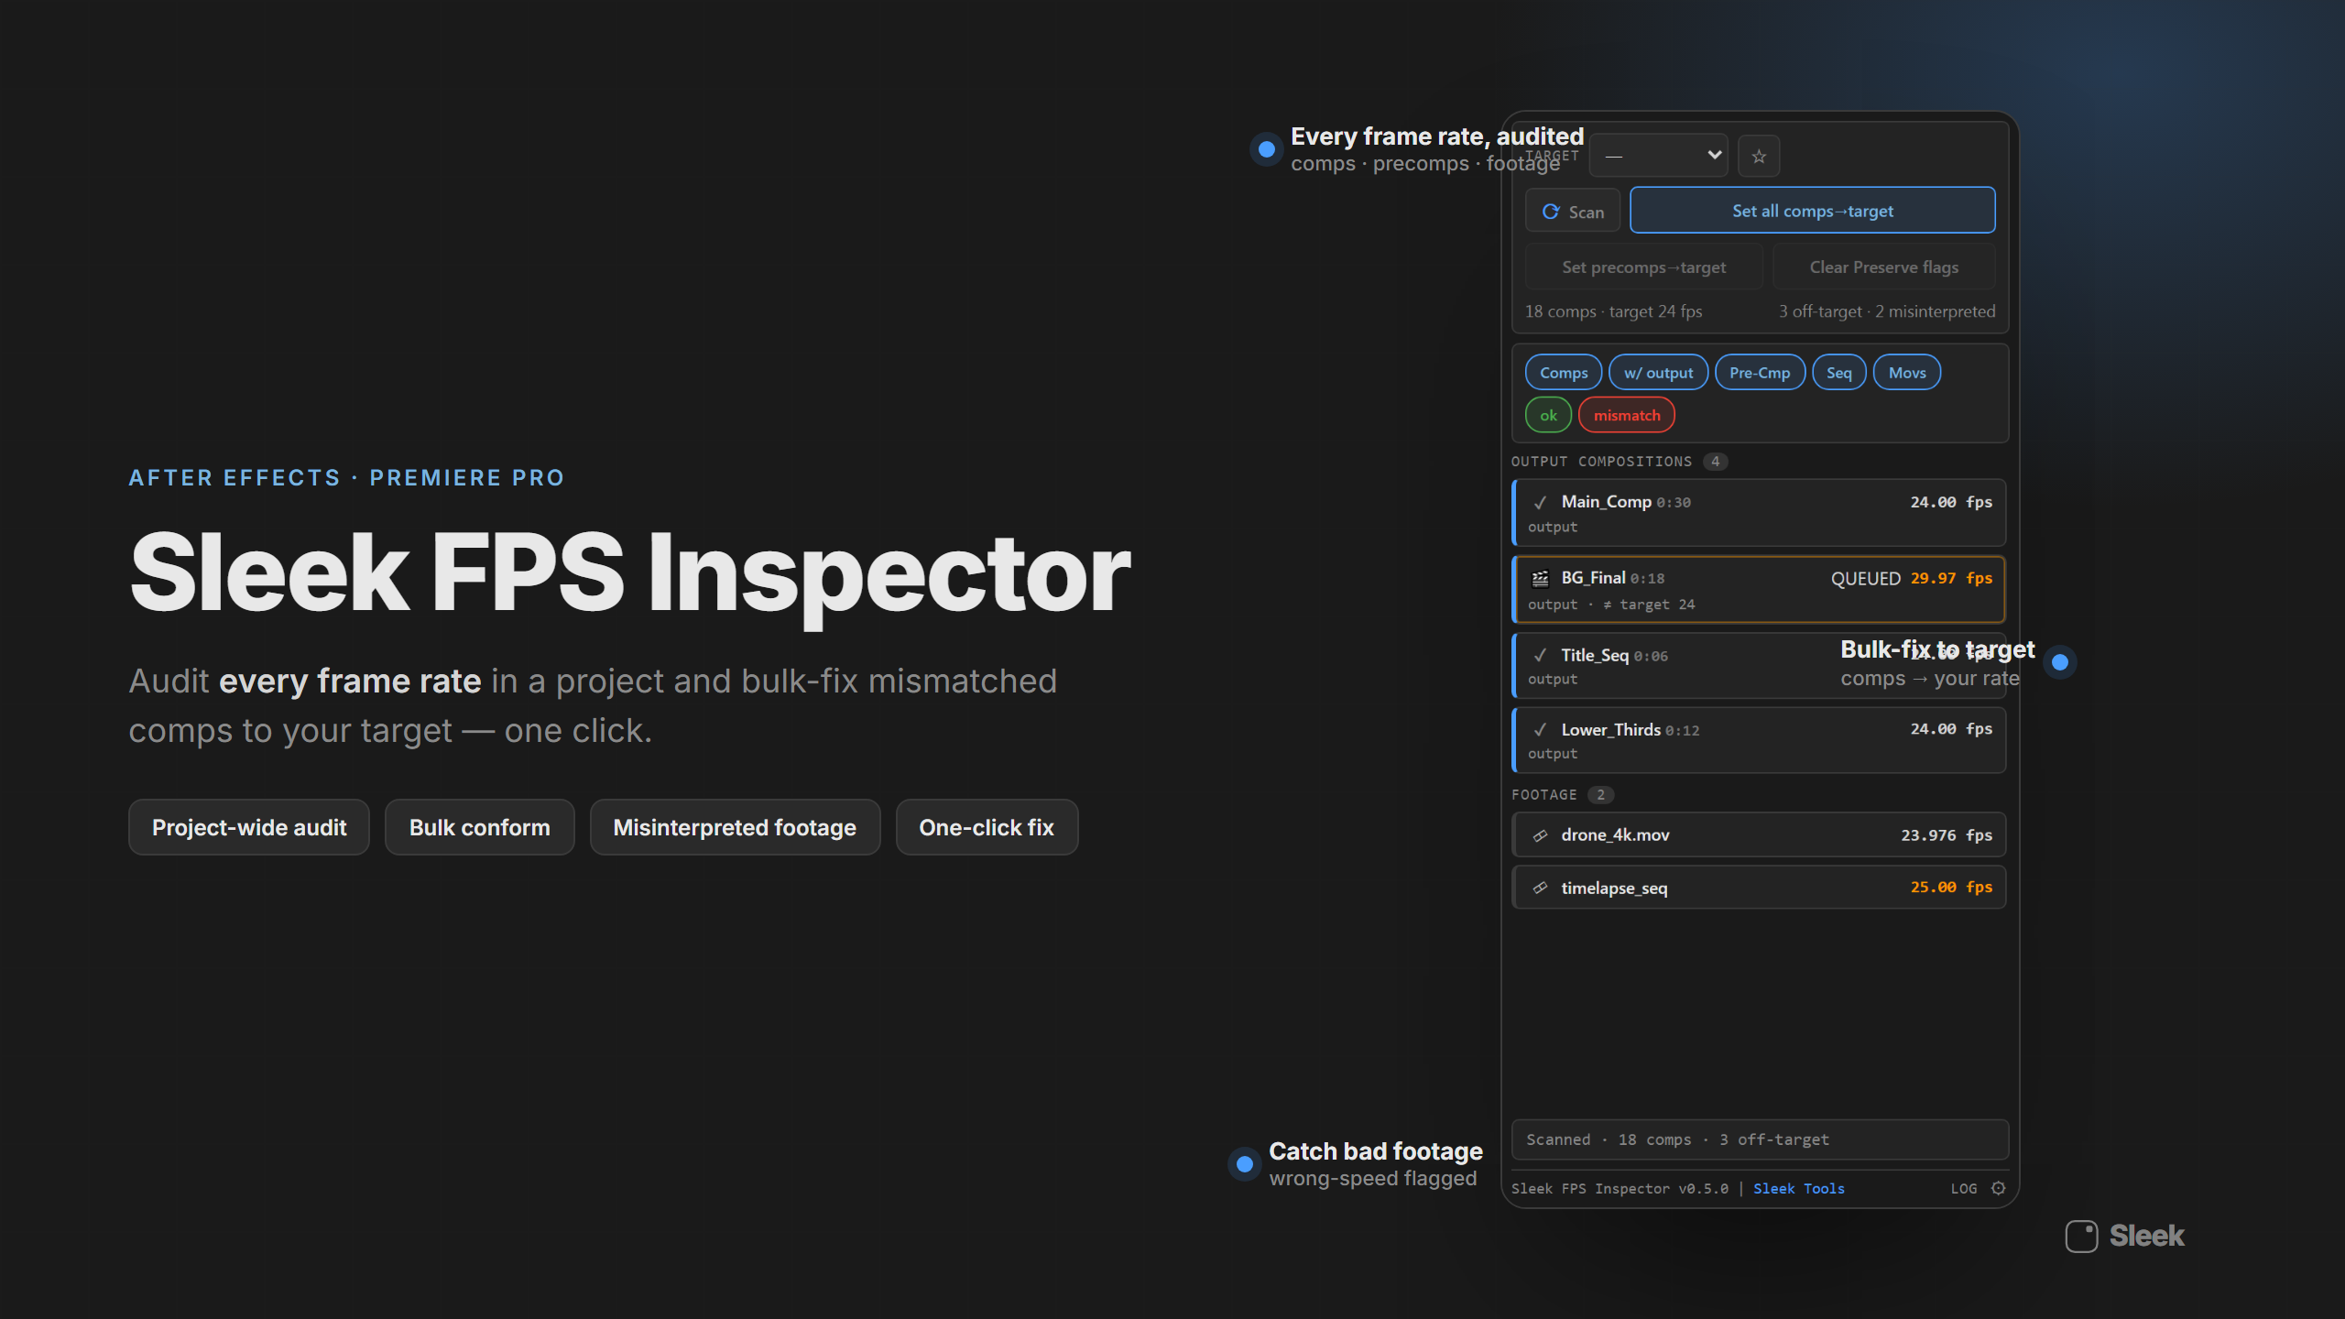Click the 24.00 fps value on Lower_Thirds
The image size is (2345, 1319).
pyautogui.click(x=1951, y=729)
